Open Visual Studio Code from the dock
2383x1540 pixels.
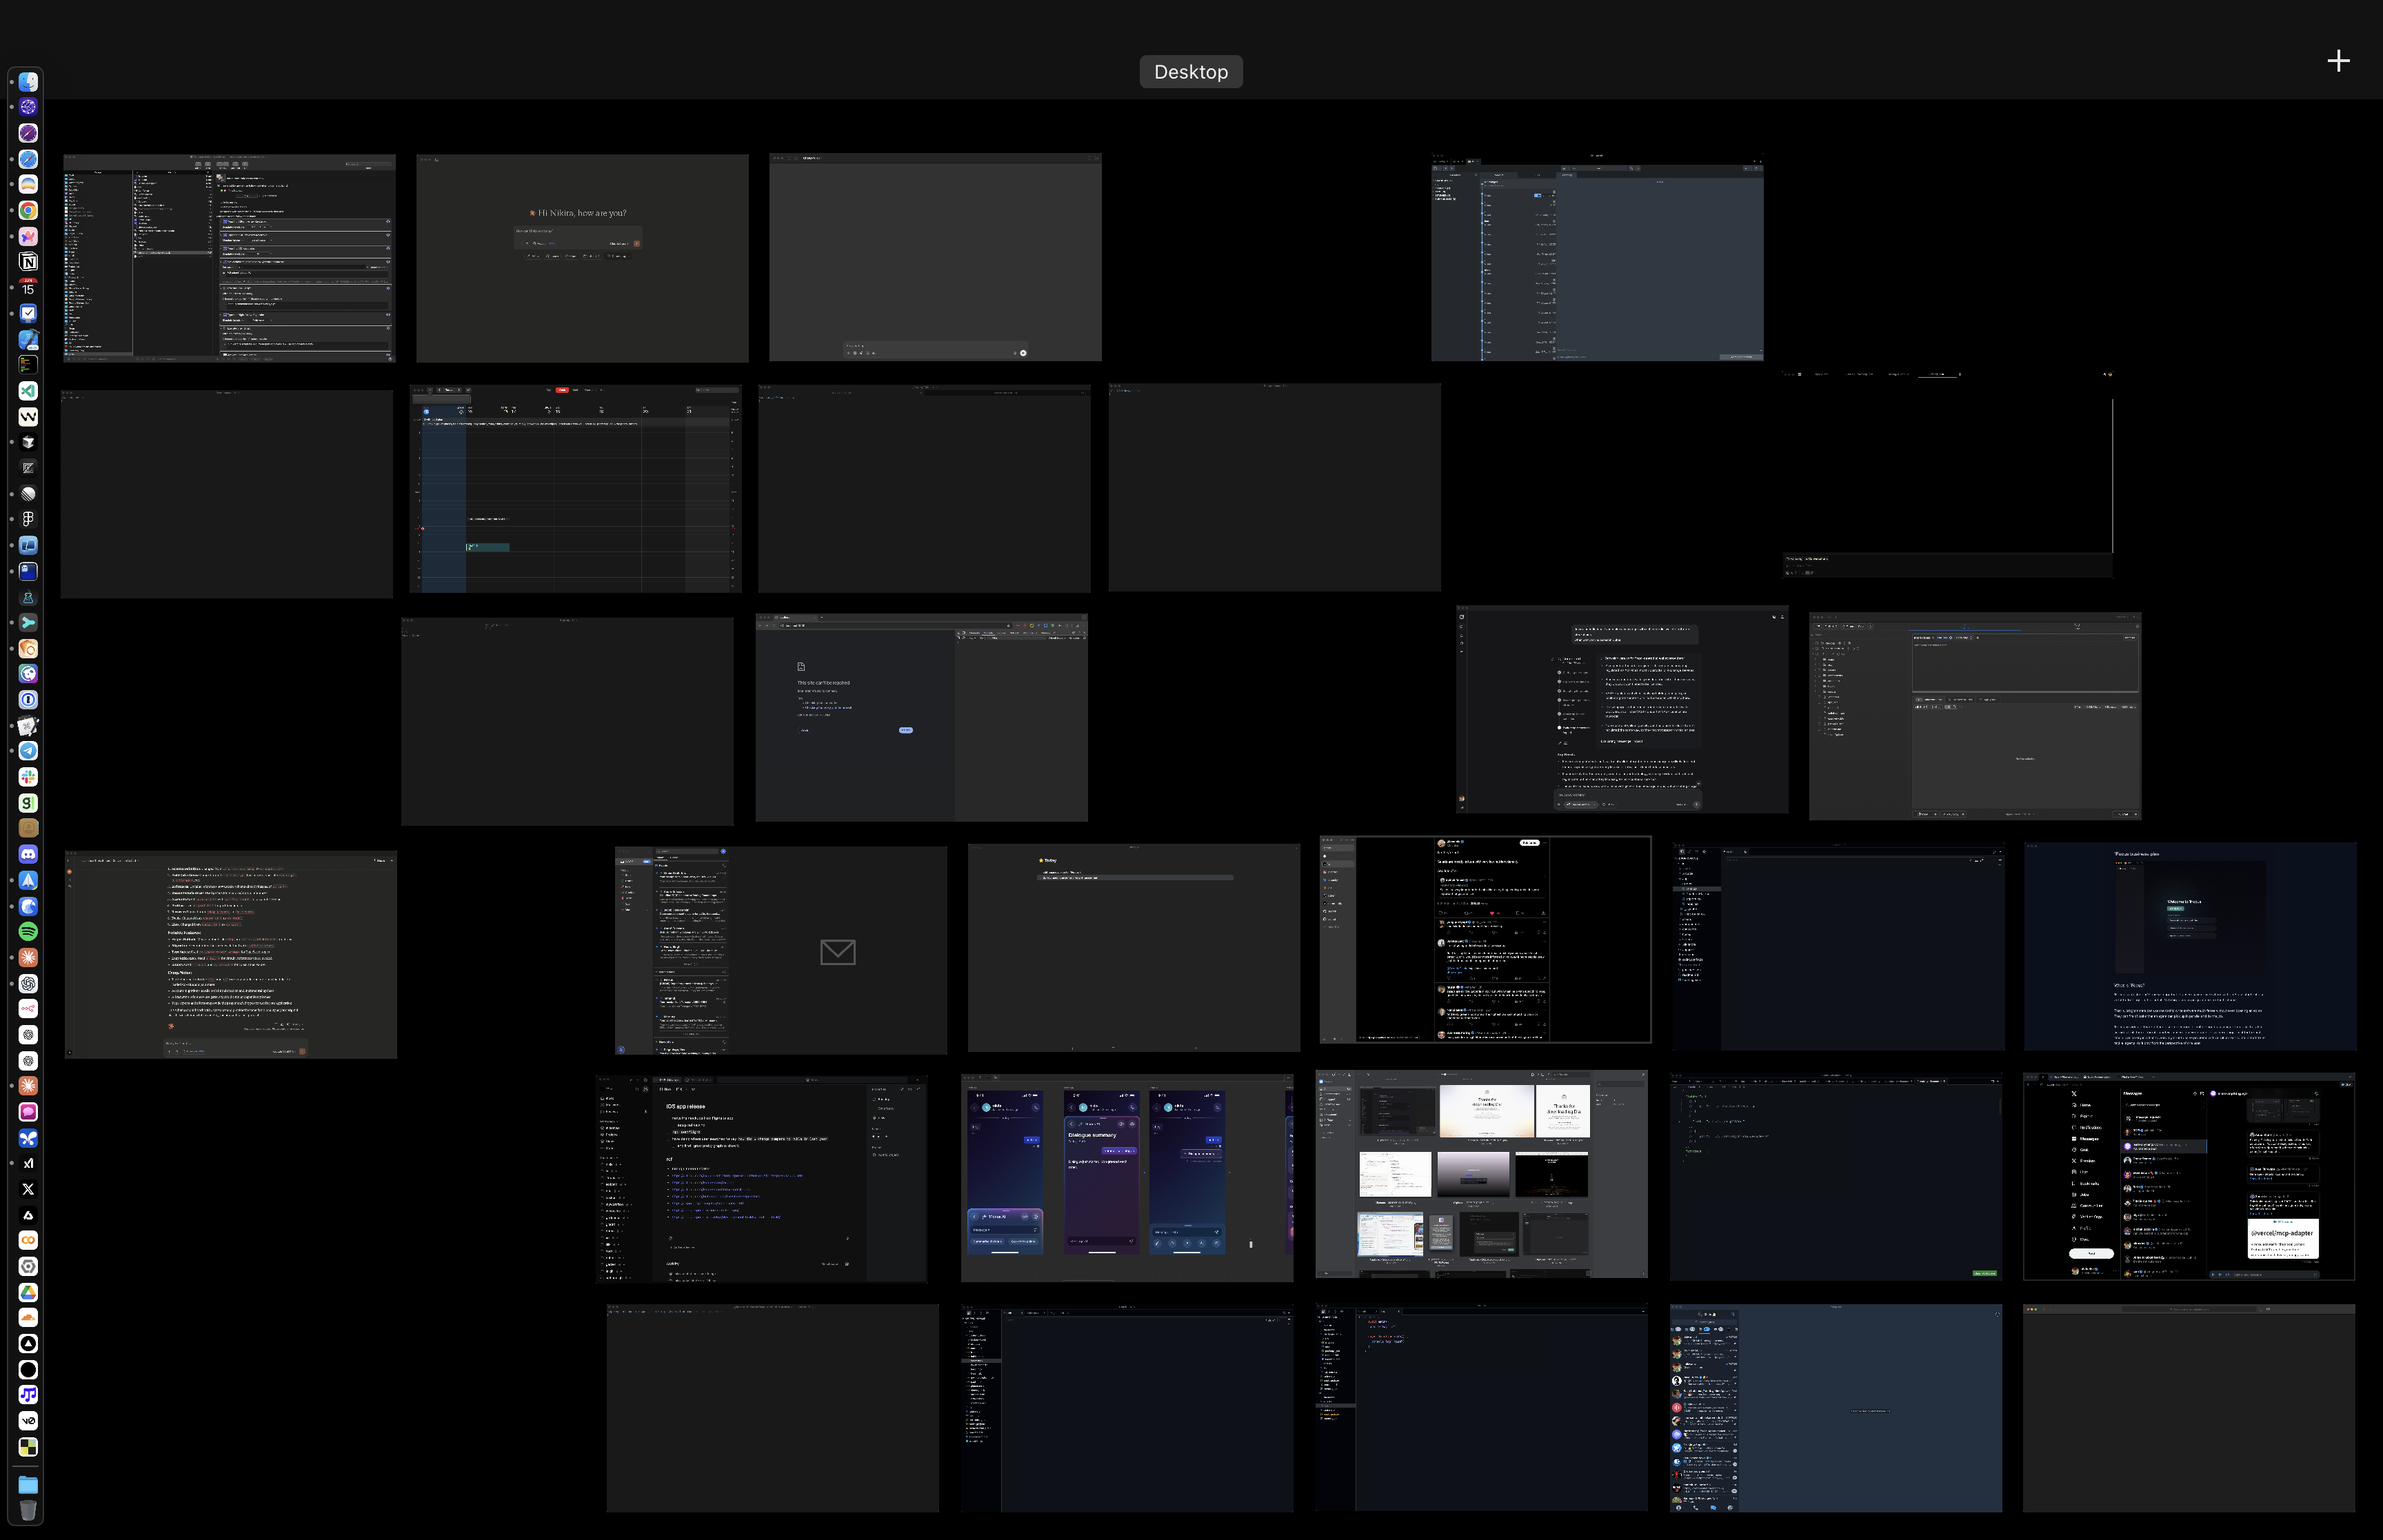coord(28,391)
